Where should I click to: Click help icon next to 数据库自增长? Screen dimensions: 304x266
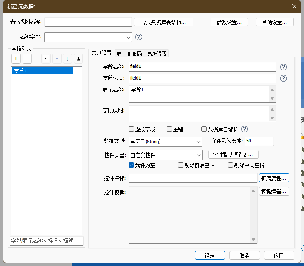245,129
